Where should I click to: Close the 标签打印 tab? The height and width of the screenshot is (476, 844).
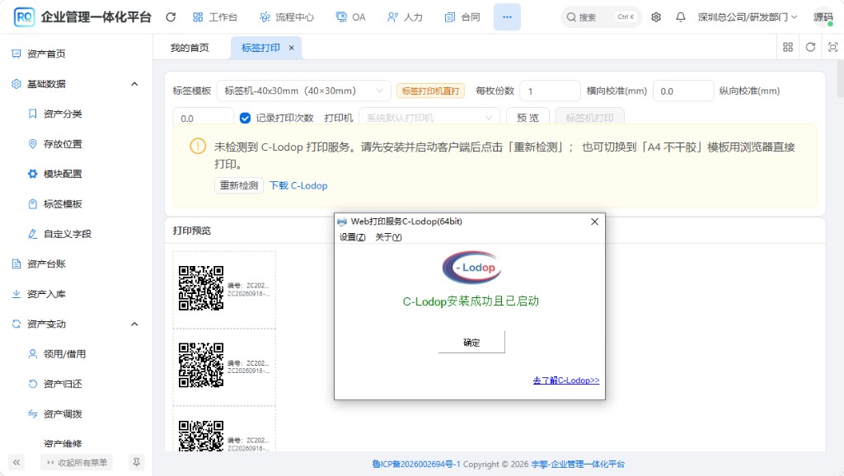pyautogui.click(x=291, y=48)
